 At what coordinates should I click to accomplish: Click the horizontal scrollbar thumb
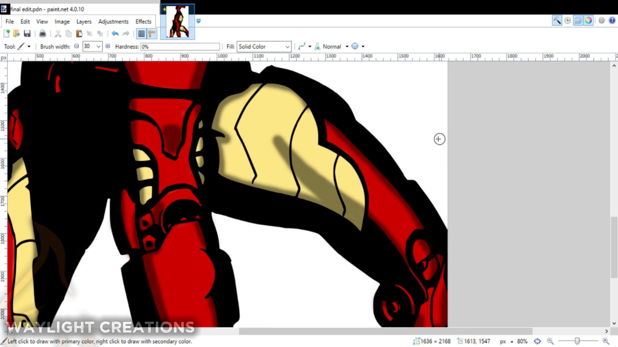point(386,331)
